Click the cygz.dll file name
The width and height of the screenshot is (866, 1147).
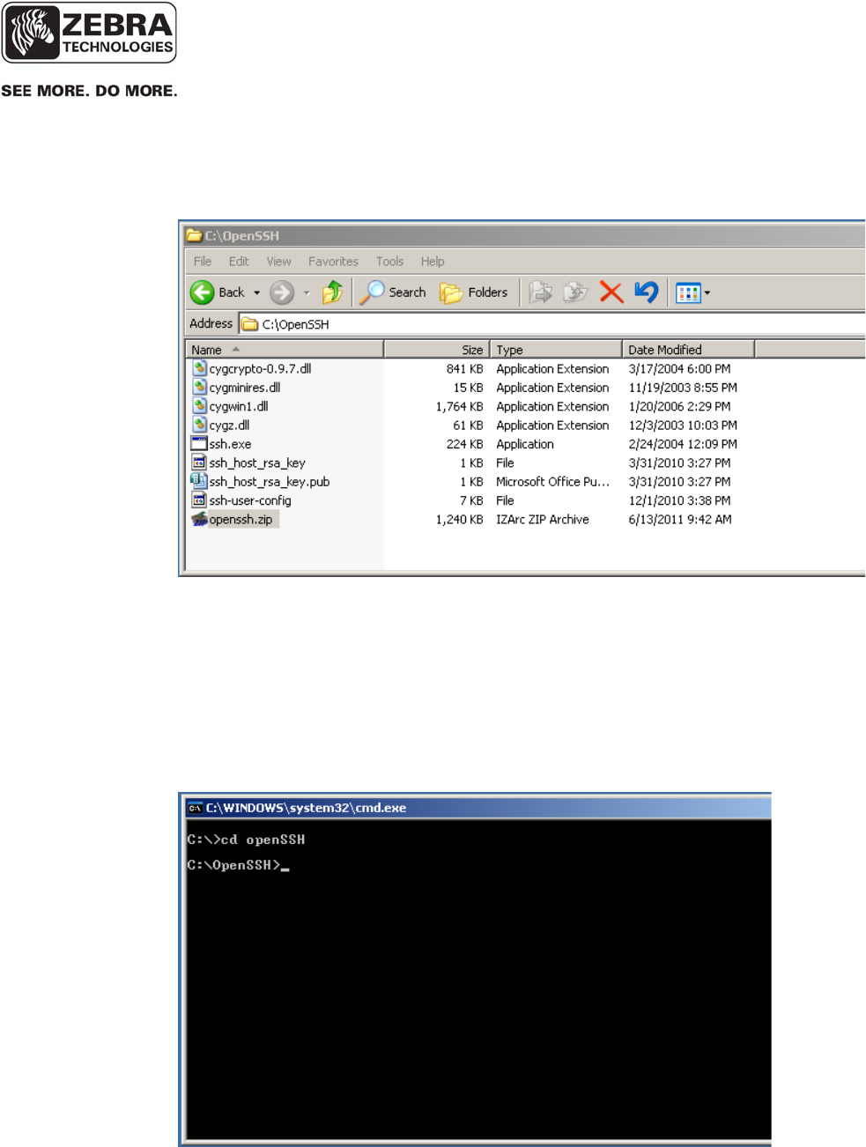(229, 425)
